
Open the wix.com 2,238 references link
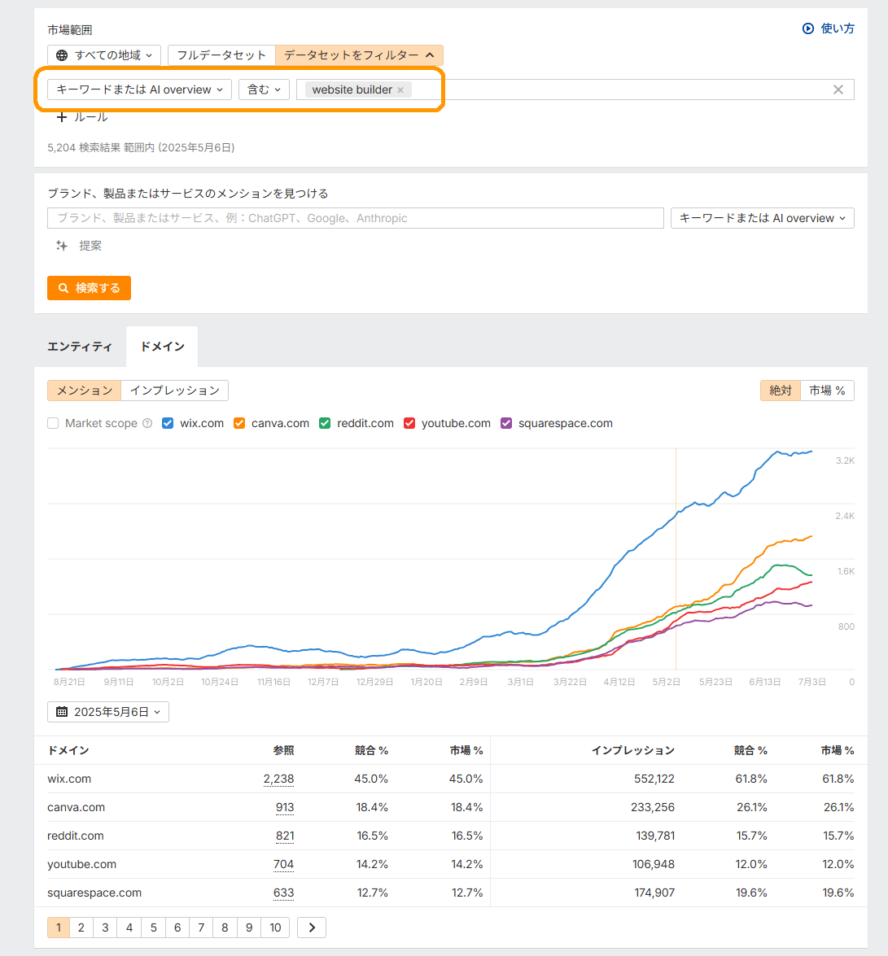pyautogui.click(x=278, y=779)
